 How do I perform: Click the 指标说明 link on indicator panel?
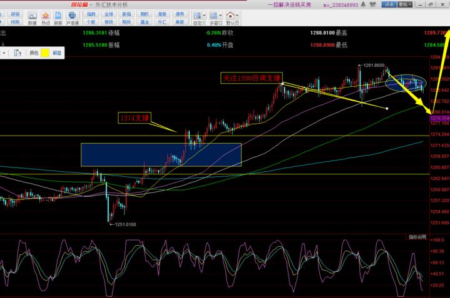coord(417,237)
